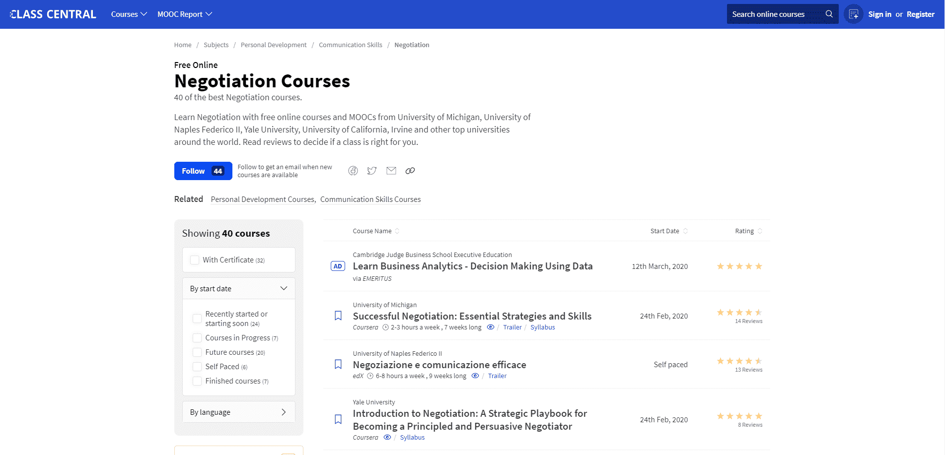This screenshot has width=945, height=455.
Task: Open the Courses menu in header
Action: (x=129, y=14)
